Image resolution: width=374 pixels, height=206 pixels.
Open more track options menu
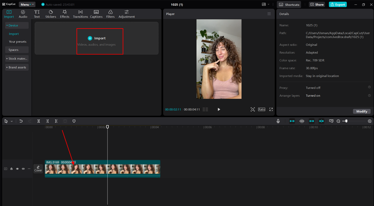[29, 169]
